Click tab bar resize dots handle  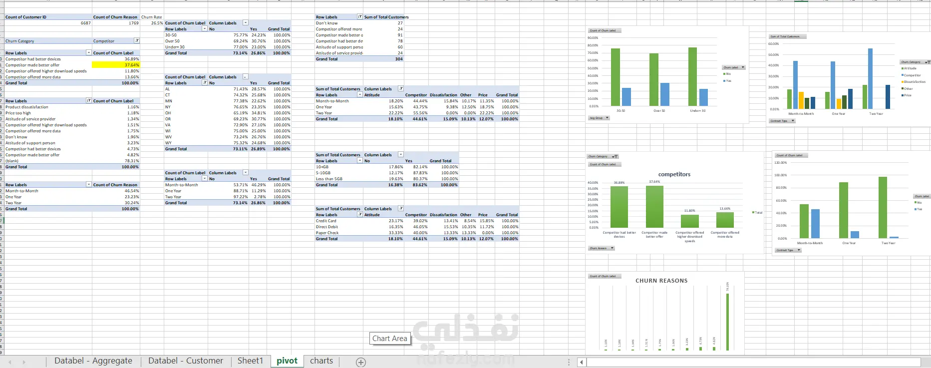pos(569,362)
